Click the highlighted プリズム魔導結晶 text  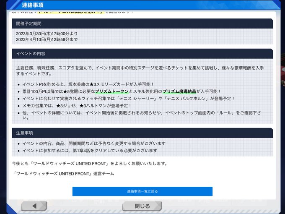tap(179, 91)
